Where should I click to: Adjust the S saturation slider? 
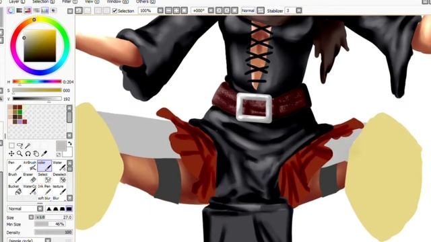(37, 90)
